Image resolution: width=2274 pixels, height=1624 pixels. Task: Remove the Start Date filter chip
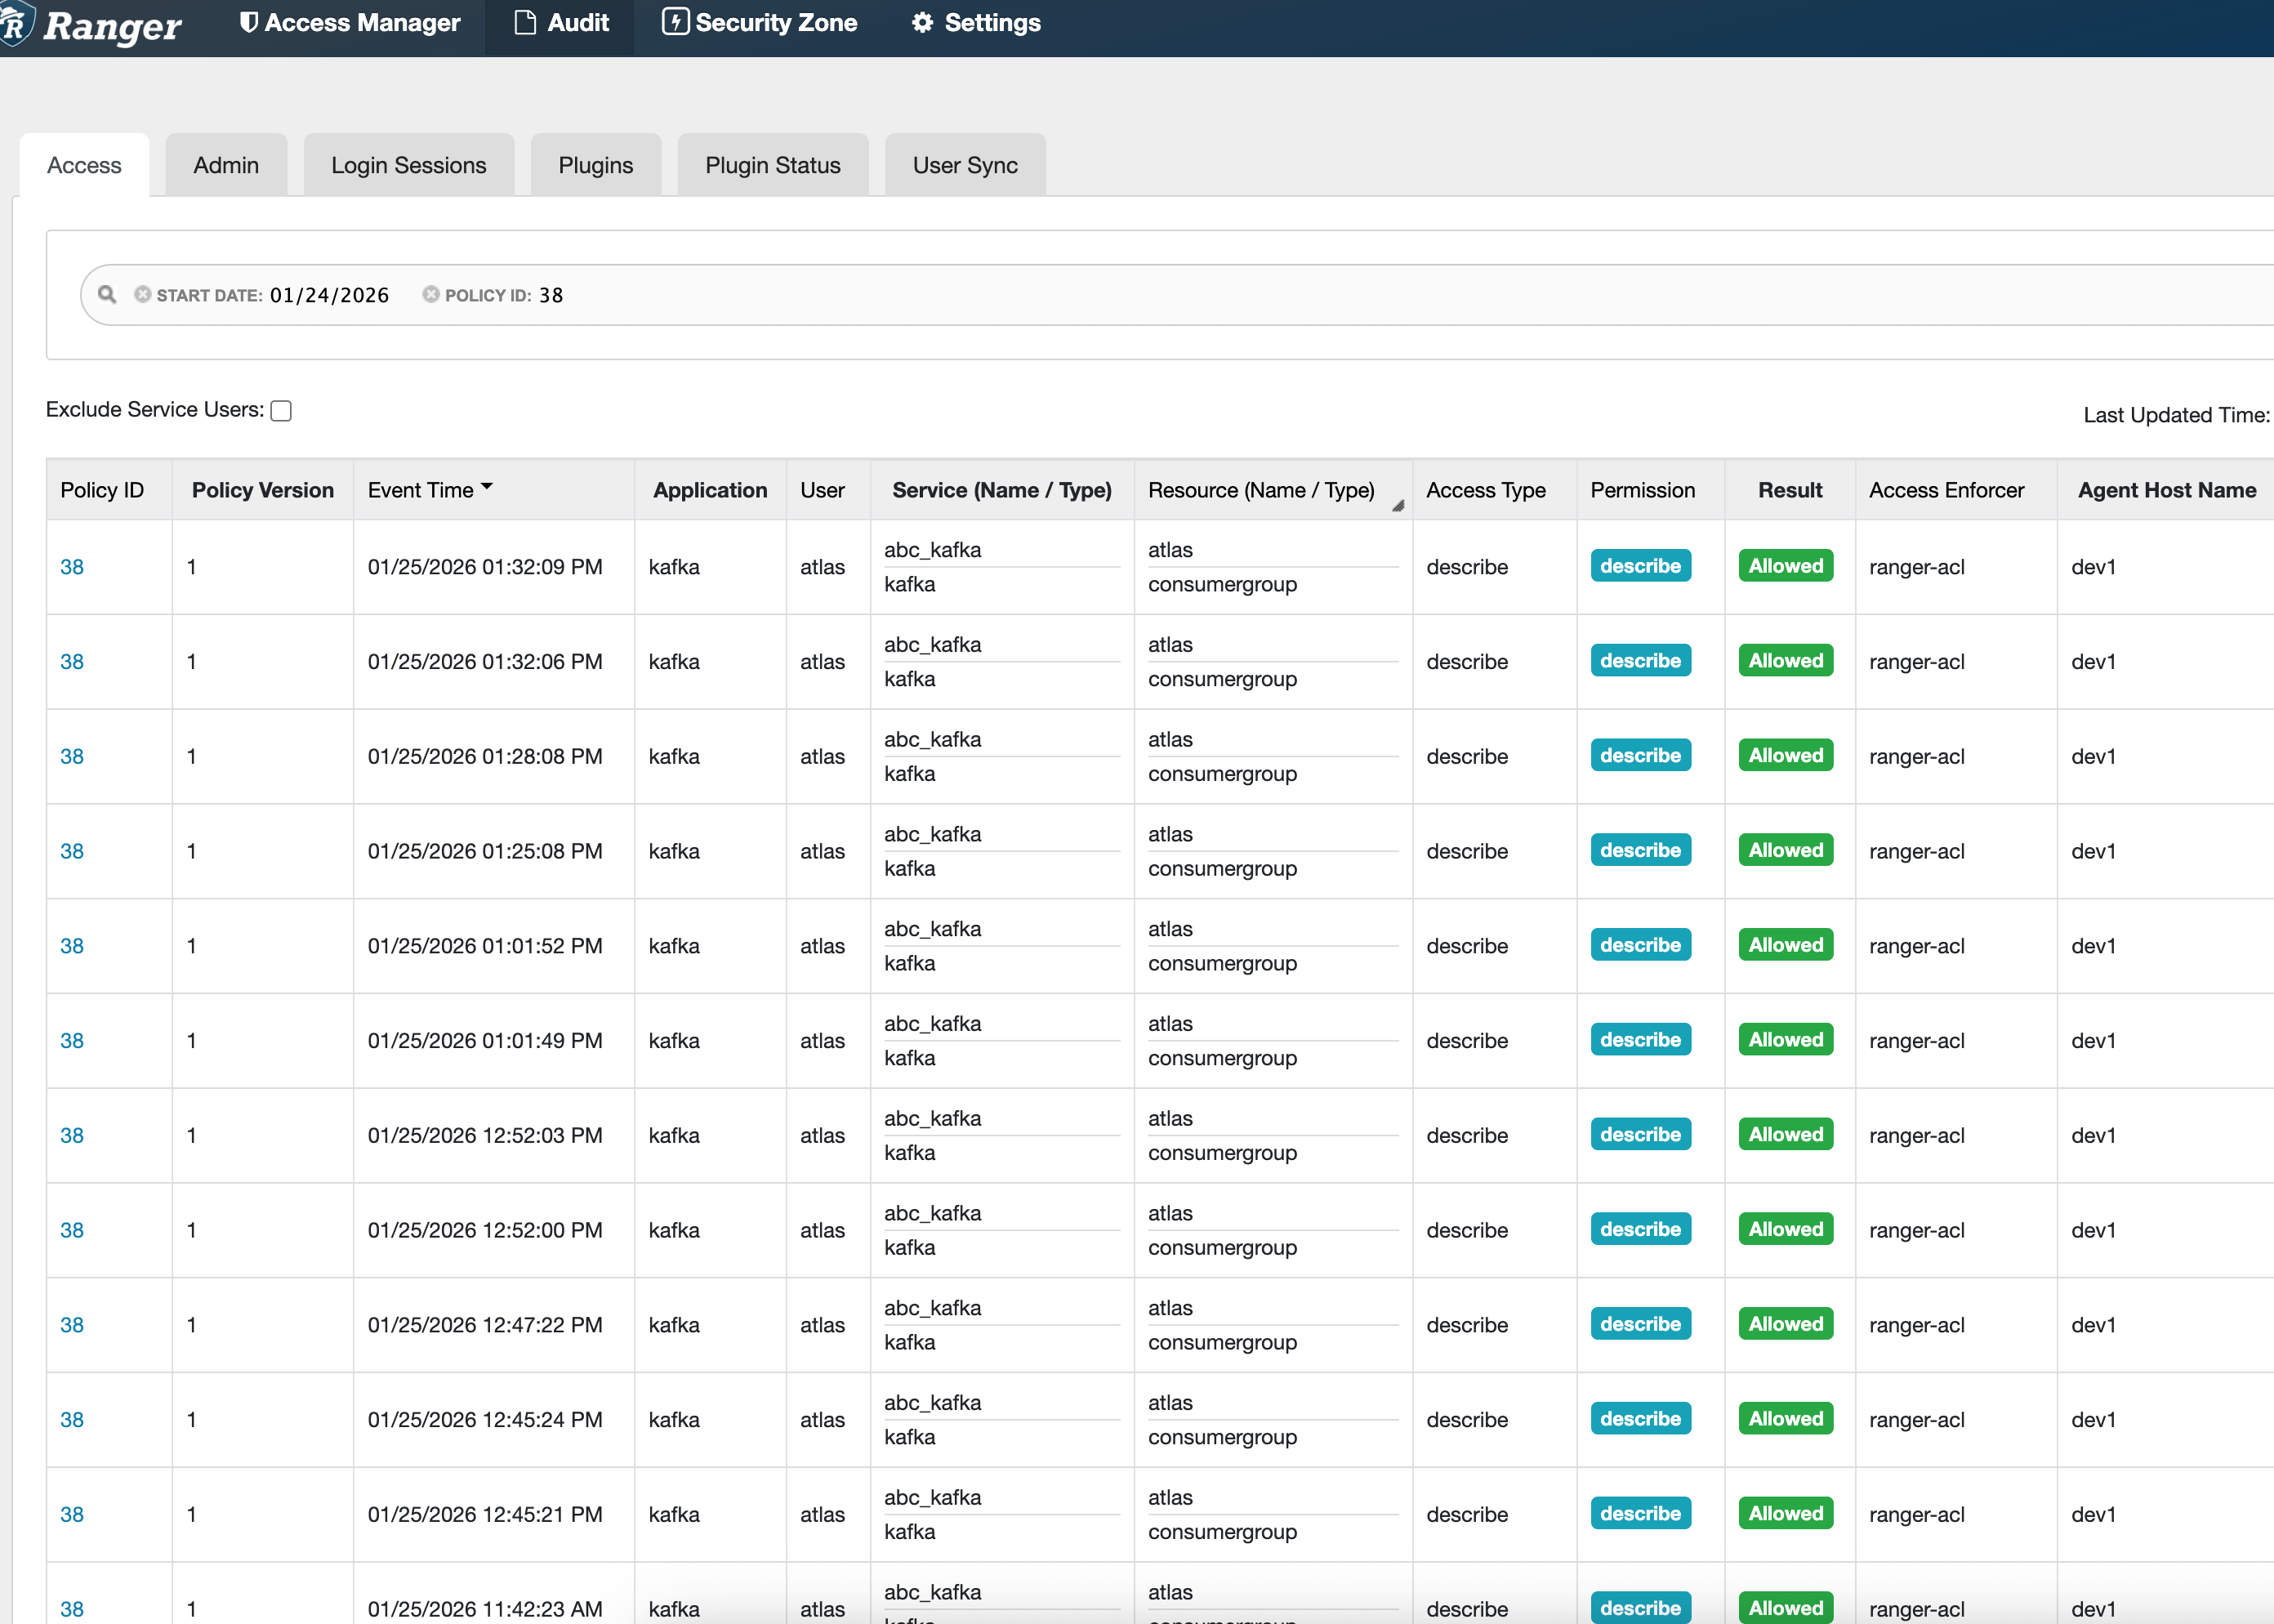[x=143, y=294]
